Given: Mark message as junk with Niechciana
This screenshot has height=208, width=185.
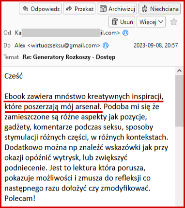Looking at the screenshot, I should click(159, 9).
